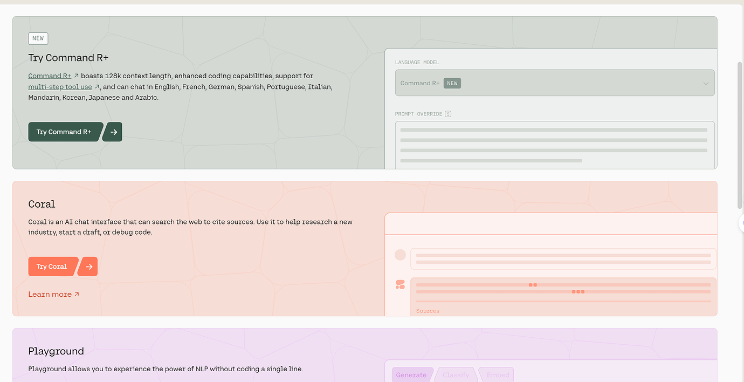
Task: Click the Coral logo icon in chat preview
Action: tap(400, 284)
